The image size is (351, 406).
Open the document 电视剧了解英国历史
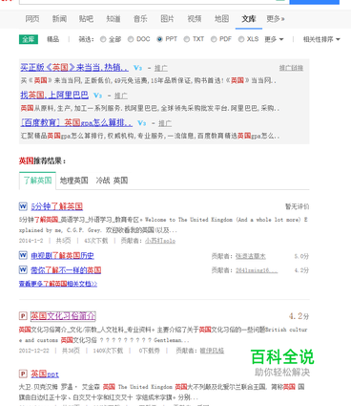coord(62,256)
